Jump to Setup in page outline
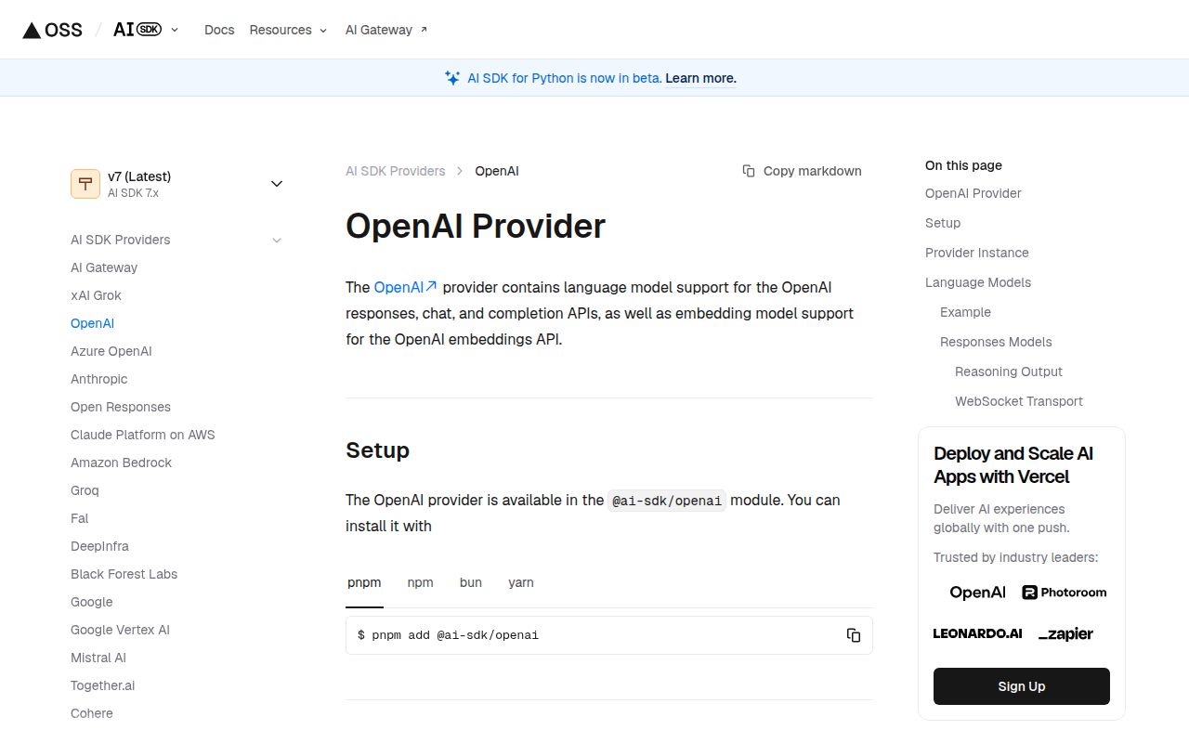This screenshot has height=743, width=1189. pyautogui.click(x=943, y=223)
